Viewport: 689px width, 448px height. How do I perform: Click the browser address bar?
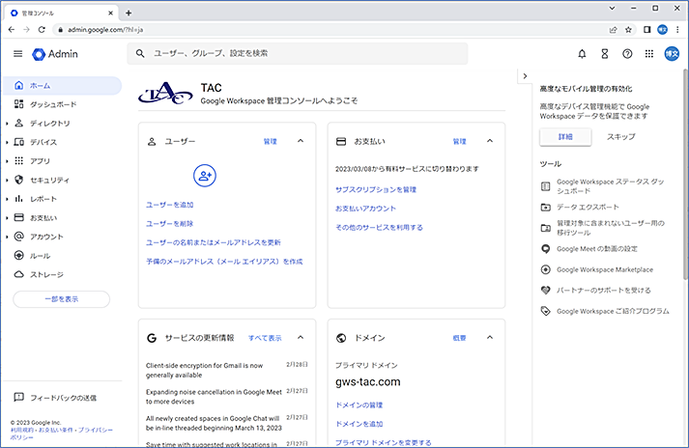click(331, 30)
